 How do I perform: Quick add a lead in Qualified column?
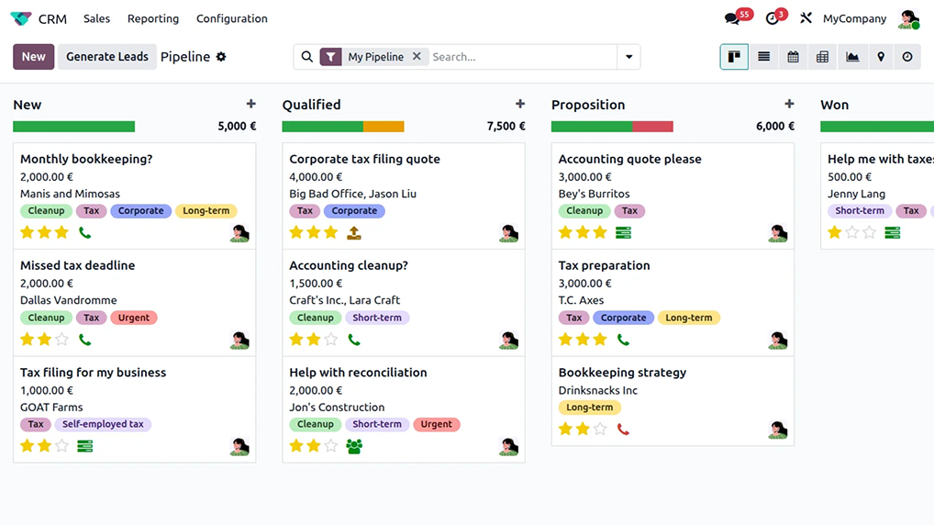[520, 105]
